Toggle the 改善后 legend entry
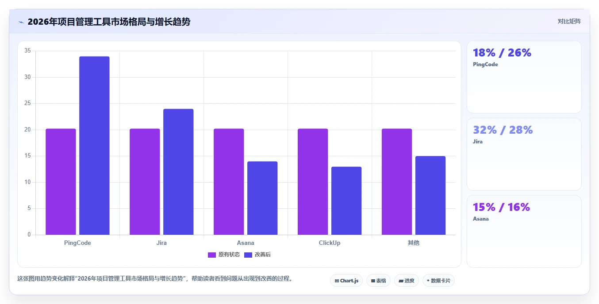Screen dimensions: 599x304 (x=257, y=255)
